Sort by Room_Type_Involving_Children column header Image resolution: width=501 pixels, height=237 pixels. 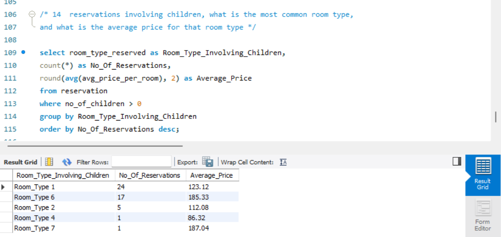click(x=63, y=175)
